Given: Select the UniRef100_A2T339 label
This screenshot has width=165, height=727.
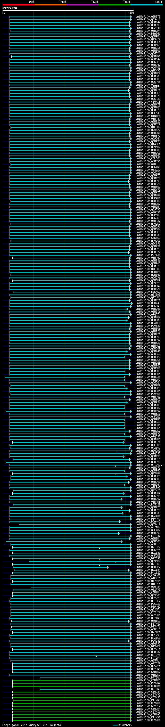Looking at the screenshot, I should [148, 663].
